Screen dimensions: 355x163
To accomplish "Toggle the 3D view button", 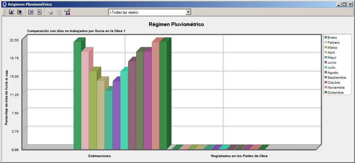I will point(31,12).
